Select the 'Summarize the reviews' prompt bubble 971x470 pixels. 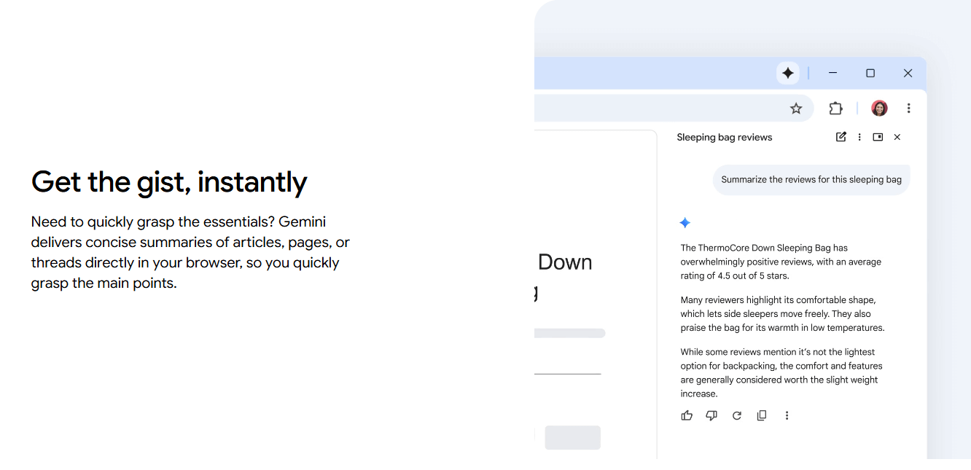coord(811,180)
